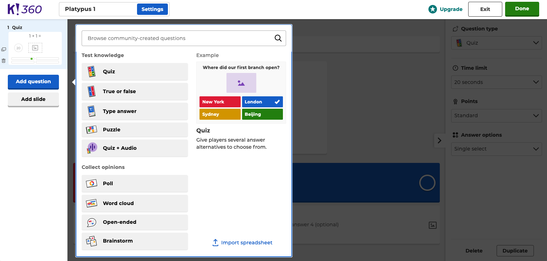Choose Word cloud question type

coord(135,203)
